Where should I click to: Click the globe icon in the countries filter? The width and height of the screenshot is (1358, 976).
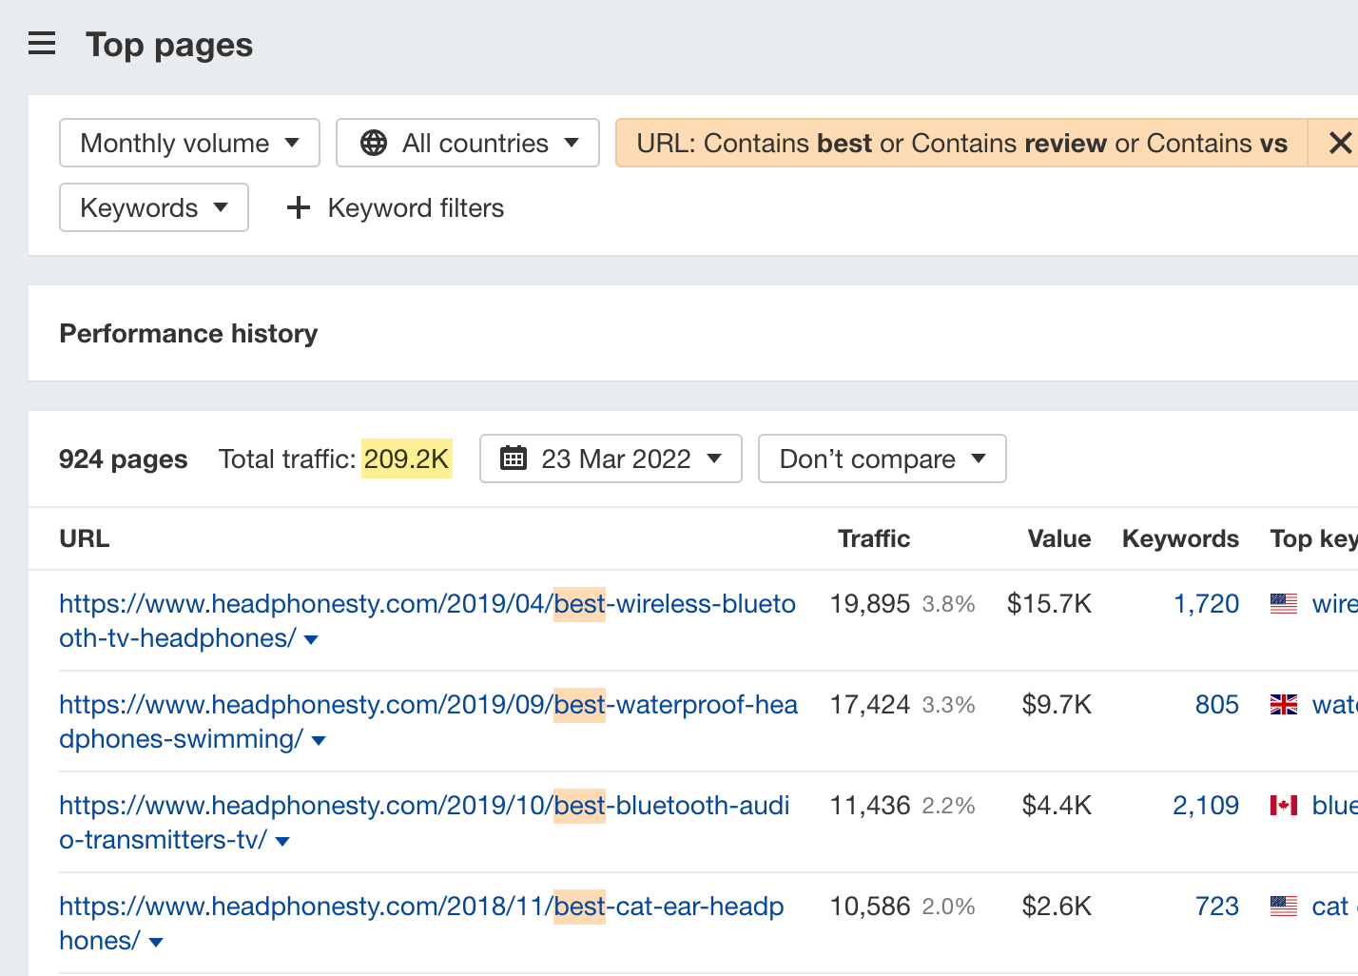(x=374, y=142)
